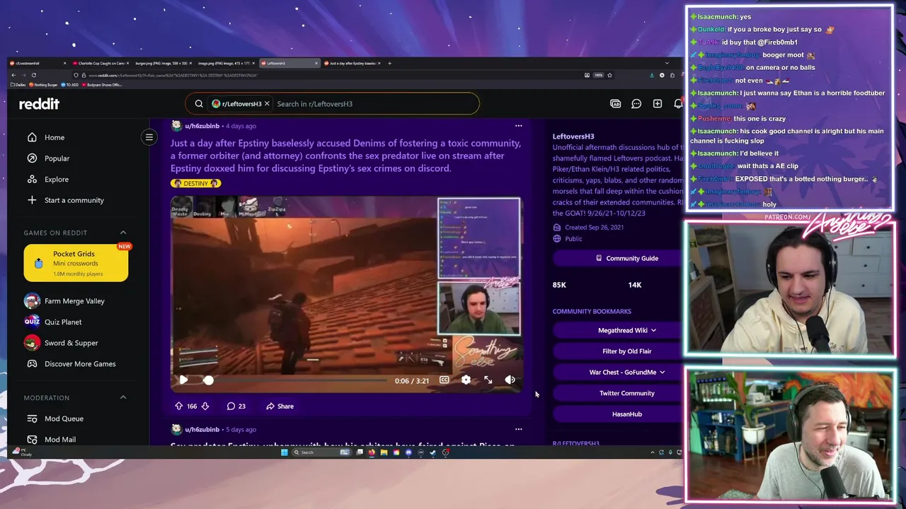Open the Reddit logo home link
906x509 pixels.
[39, 104]
